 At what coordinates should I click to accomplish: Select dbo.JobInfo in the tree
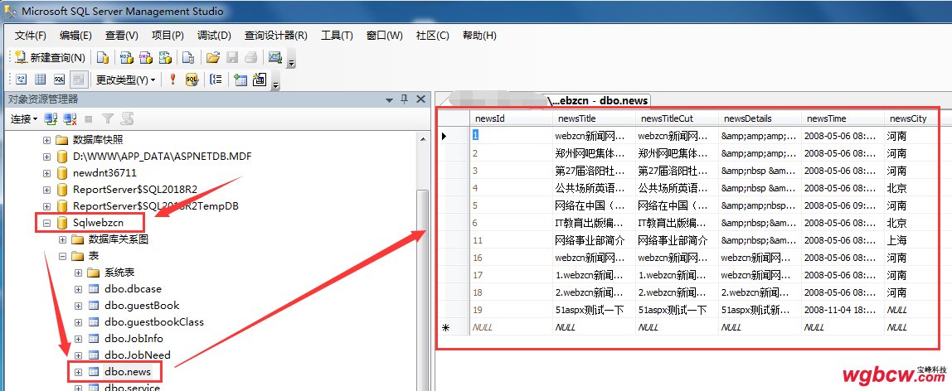[134, 338]
